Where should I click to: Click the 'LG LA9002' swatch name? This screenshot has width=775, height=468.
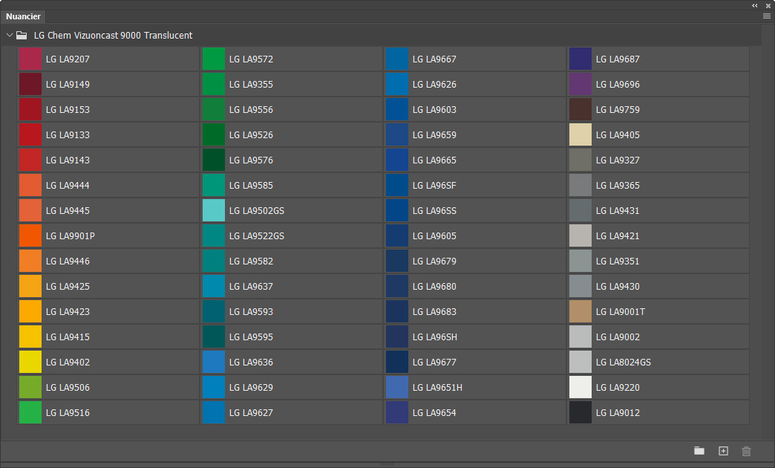(618, 337)
